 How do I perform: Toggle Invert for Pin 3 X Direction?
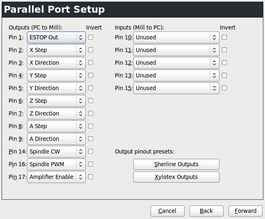[91, 63]
